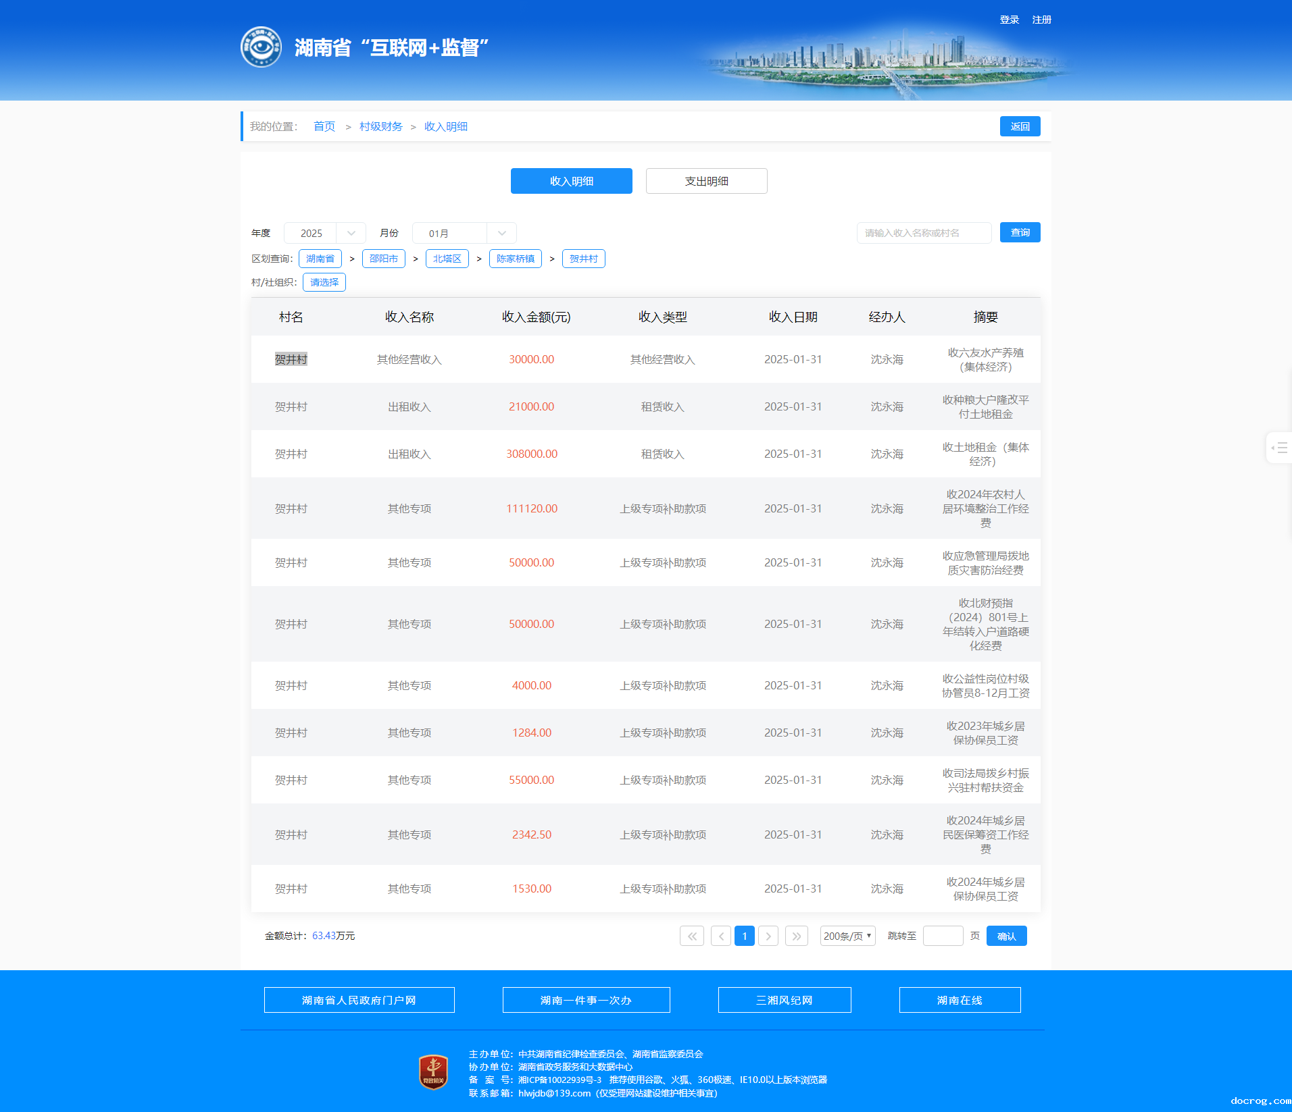The image size is (1292, 1112).
Task: Select the 收入明细 tab
Action: click(571, 181)
